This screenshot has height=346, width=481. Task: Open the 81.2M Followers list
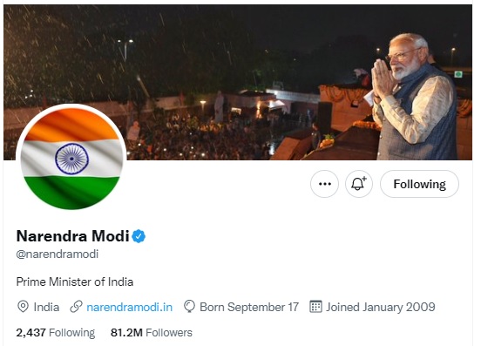[152, 333]
